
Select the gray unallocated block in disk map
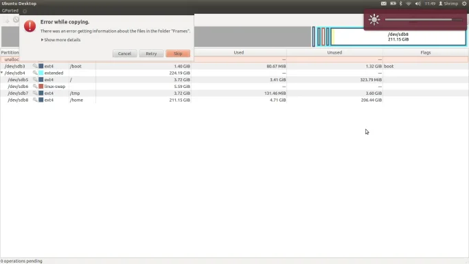click(253, 36)
